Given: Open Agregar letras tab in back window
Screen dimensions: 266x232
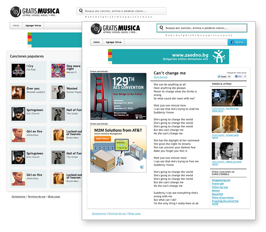Looking at the screenshot, I should coord(33,26).
